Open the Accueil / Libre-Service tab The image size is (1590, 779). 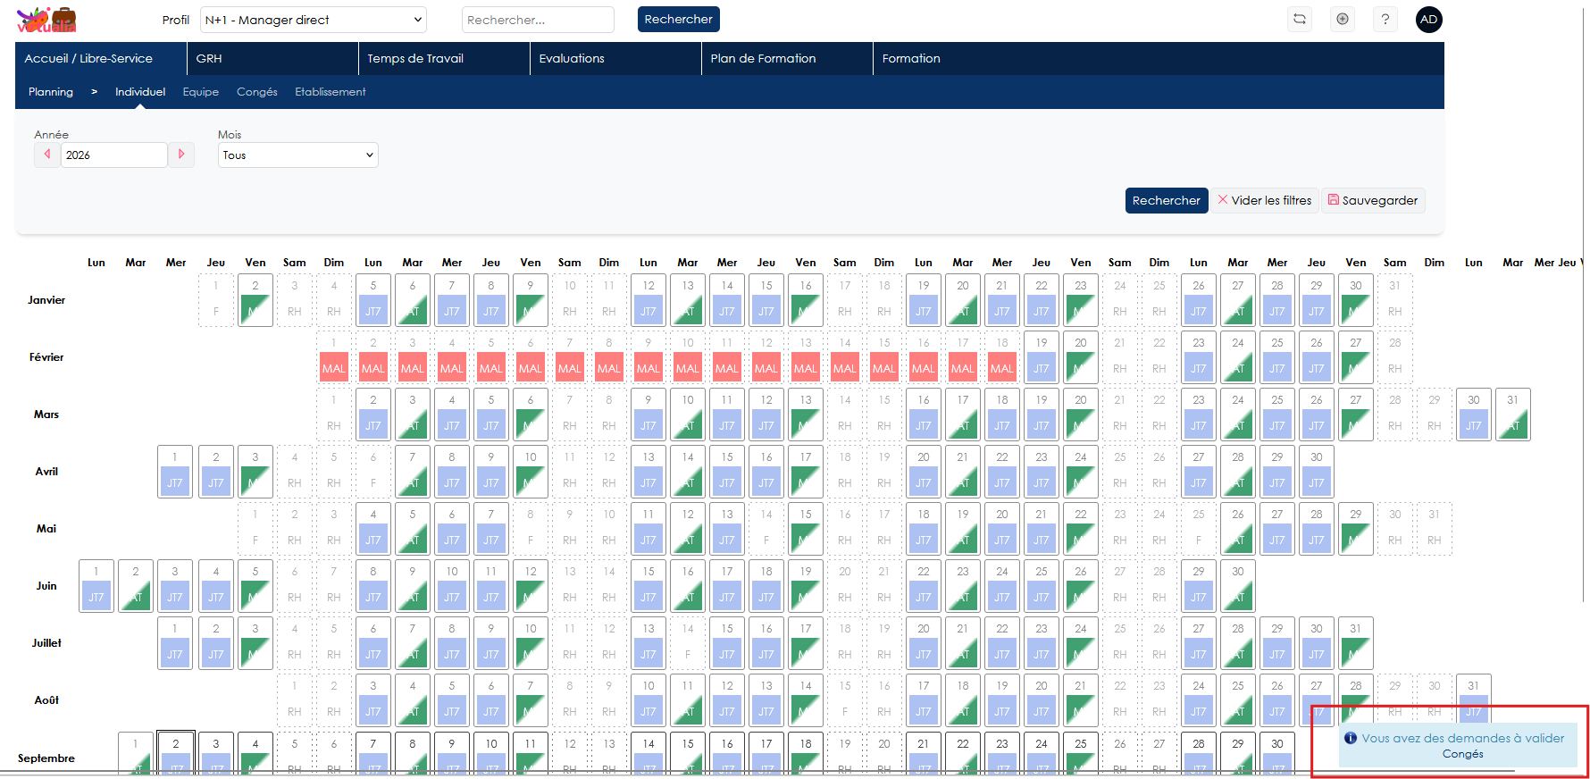tap(101, 58)
